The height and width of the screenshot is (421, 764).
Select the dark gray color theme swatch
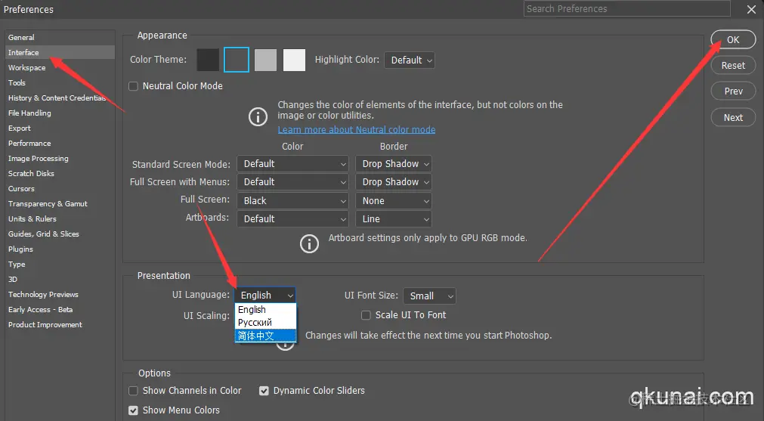[237, 60]
